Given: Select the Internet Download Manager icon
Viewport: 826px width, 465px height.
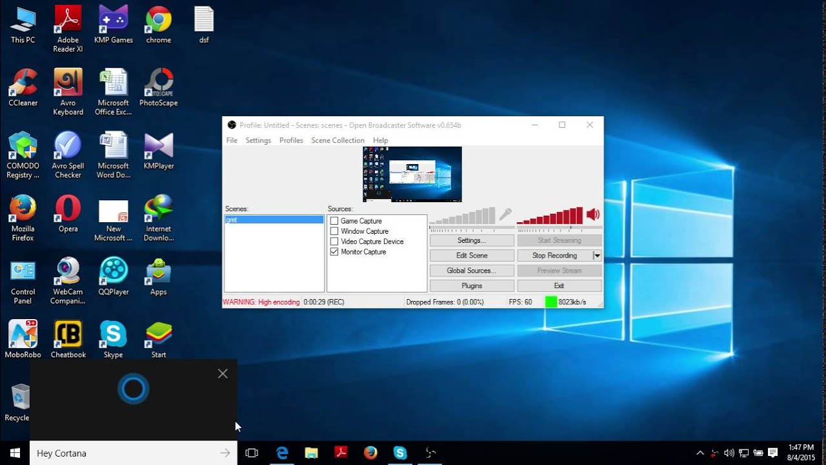Looking at the screenshot, I should pyautogui.click(x=159, y=218).
